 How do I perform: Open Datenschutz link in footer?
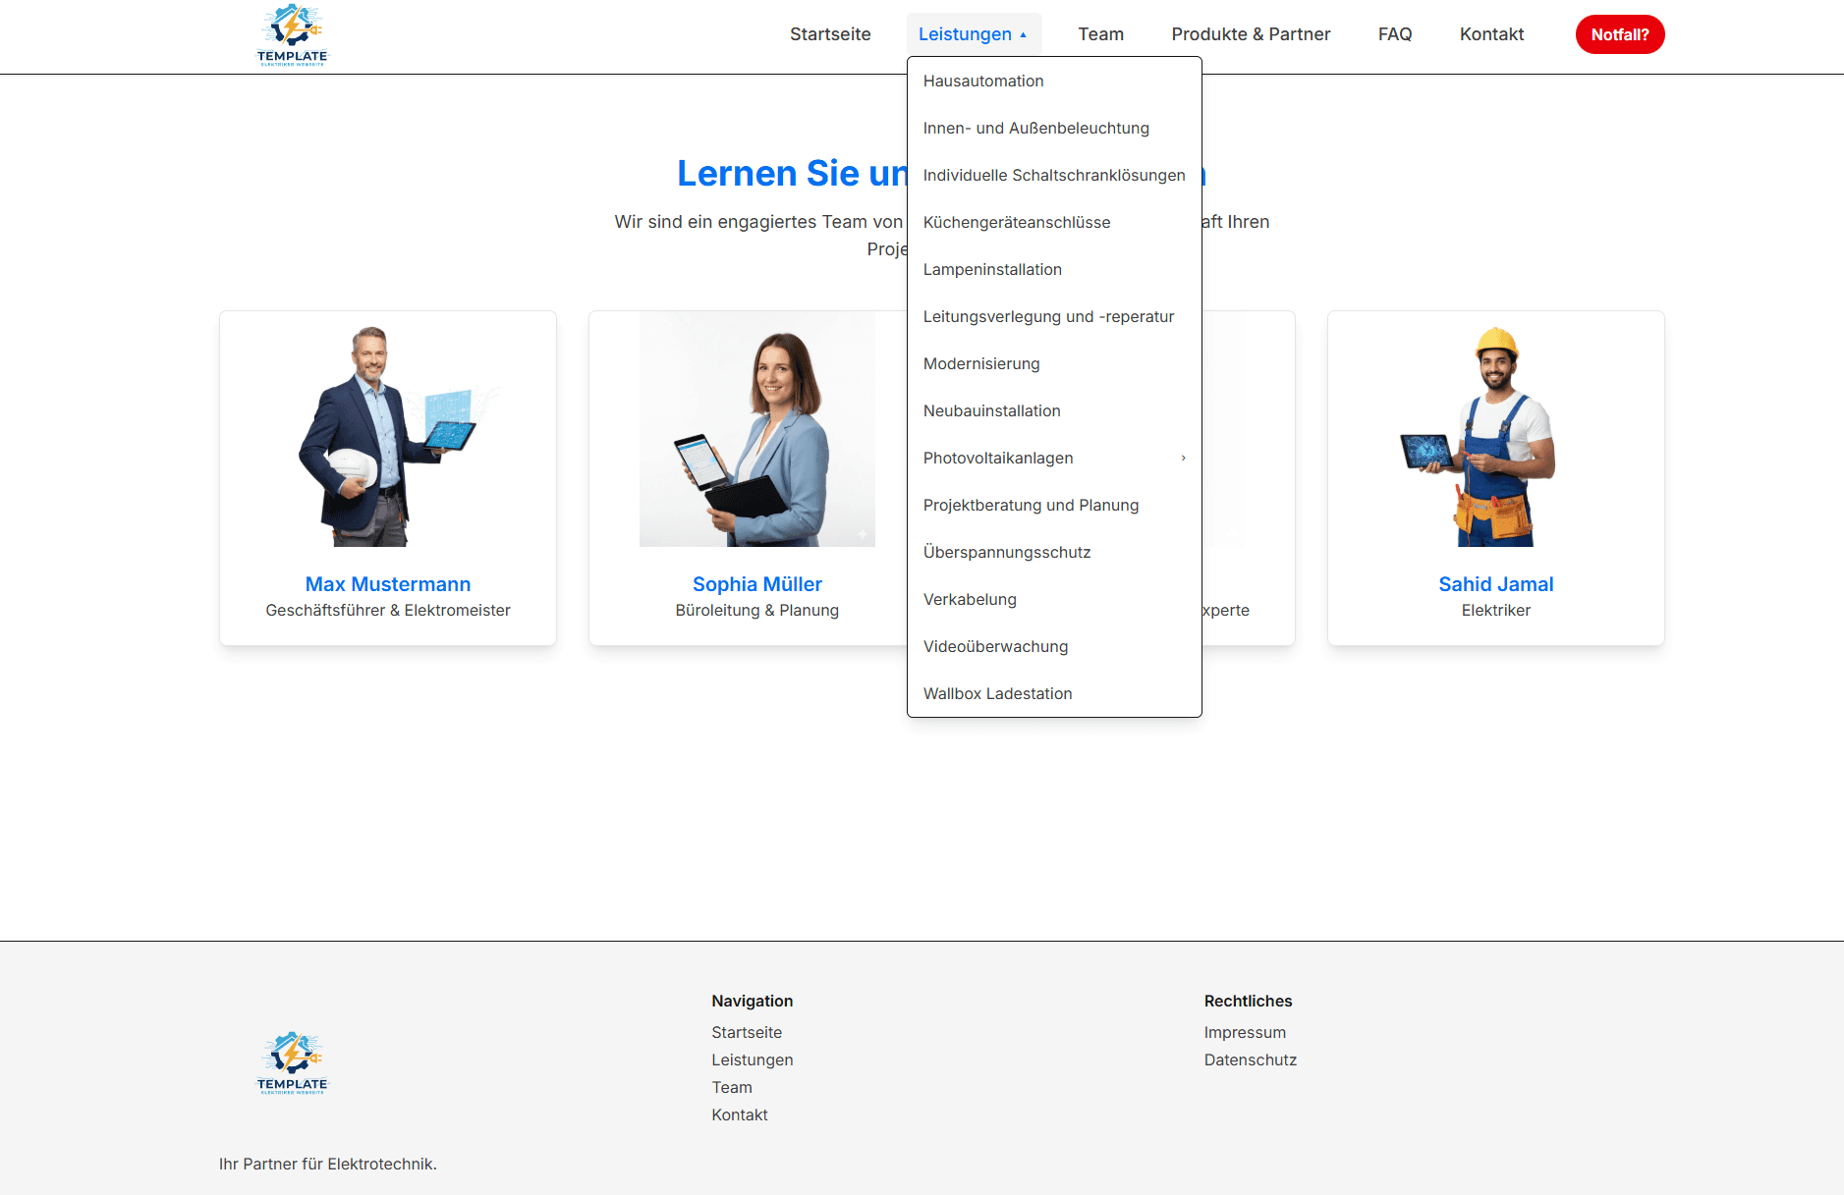tap(1250, 1060)
